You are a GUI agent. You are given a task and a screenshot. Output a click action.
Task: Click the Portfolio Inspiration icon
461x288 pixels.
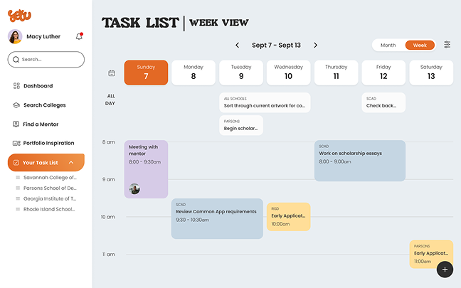click(16, 143)
